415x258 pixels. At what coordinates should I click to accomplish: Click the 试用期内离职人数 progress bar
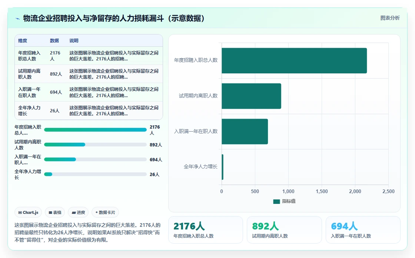(95, 145)
